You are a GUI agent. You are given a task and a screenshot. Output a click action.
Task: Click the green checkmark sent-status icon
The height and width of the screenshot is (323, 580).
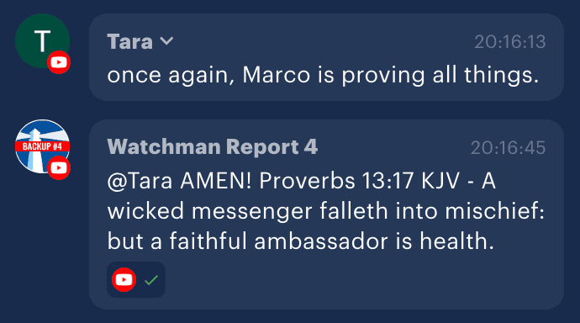tap(151, 280)
